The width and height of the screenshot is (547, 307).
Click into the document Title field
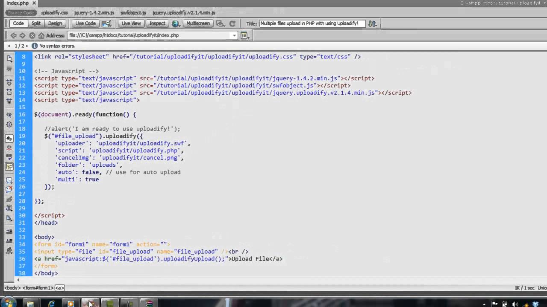pyautogui.click(x=312, y=23)
